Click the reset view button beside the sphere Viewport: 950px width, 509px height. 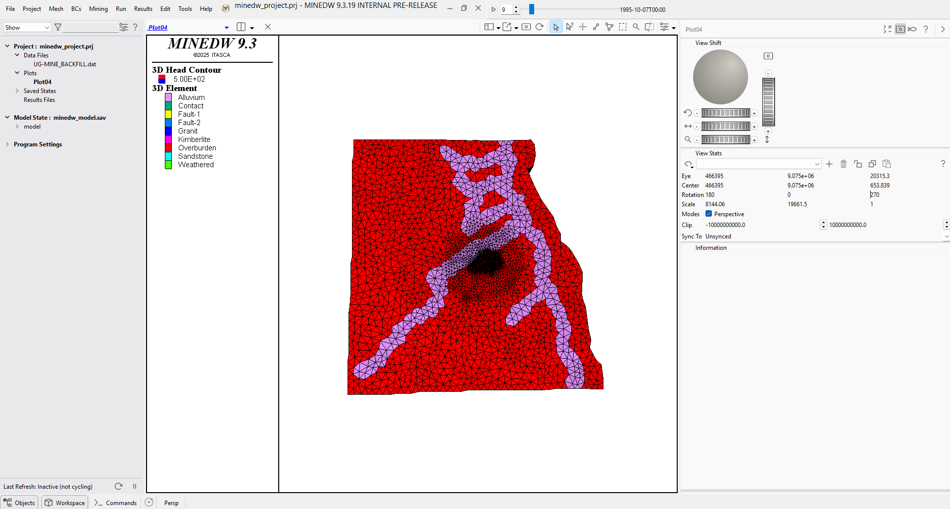click(768, 56)
